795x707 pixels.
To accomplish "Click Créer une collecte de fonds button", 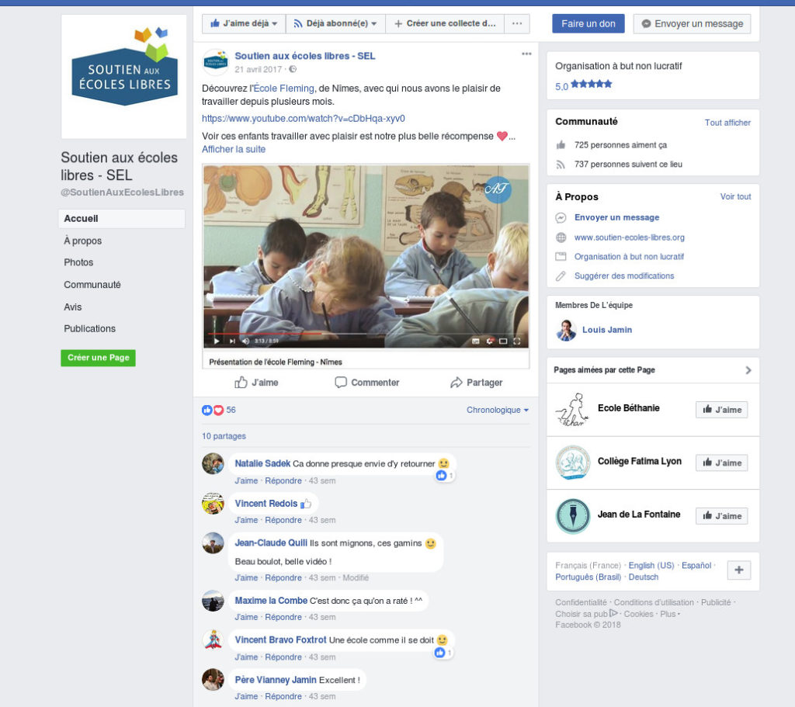I will pyautogui.click(x=445, y=23).
